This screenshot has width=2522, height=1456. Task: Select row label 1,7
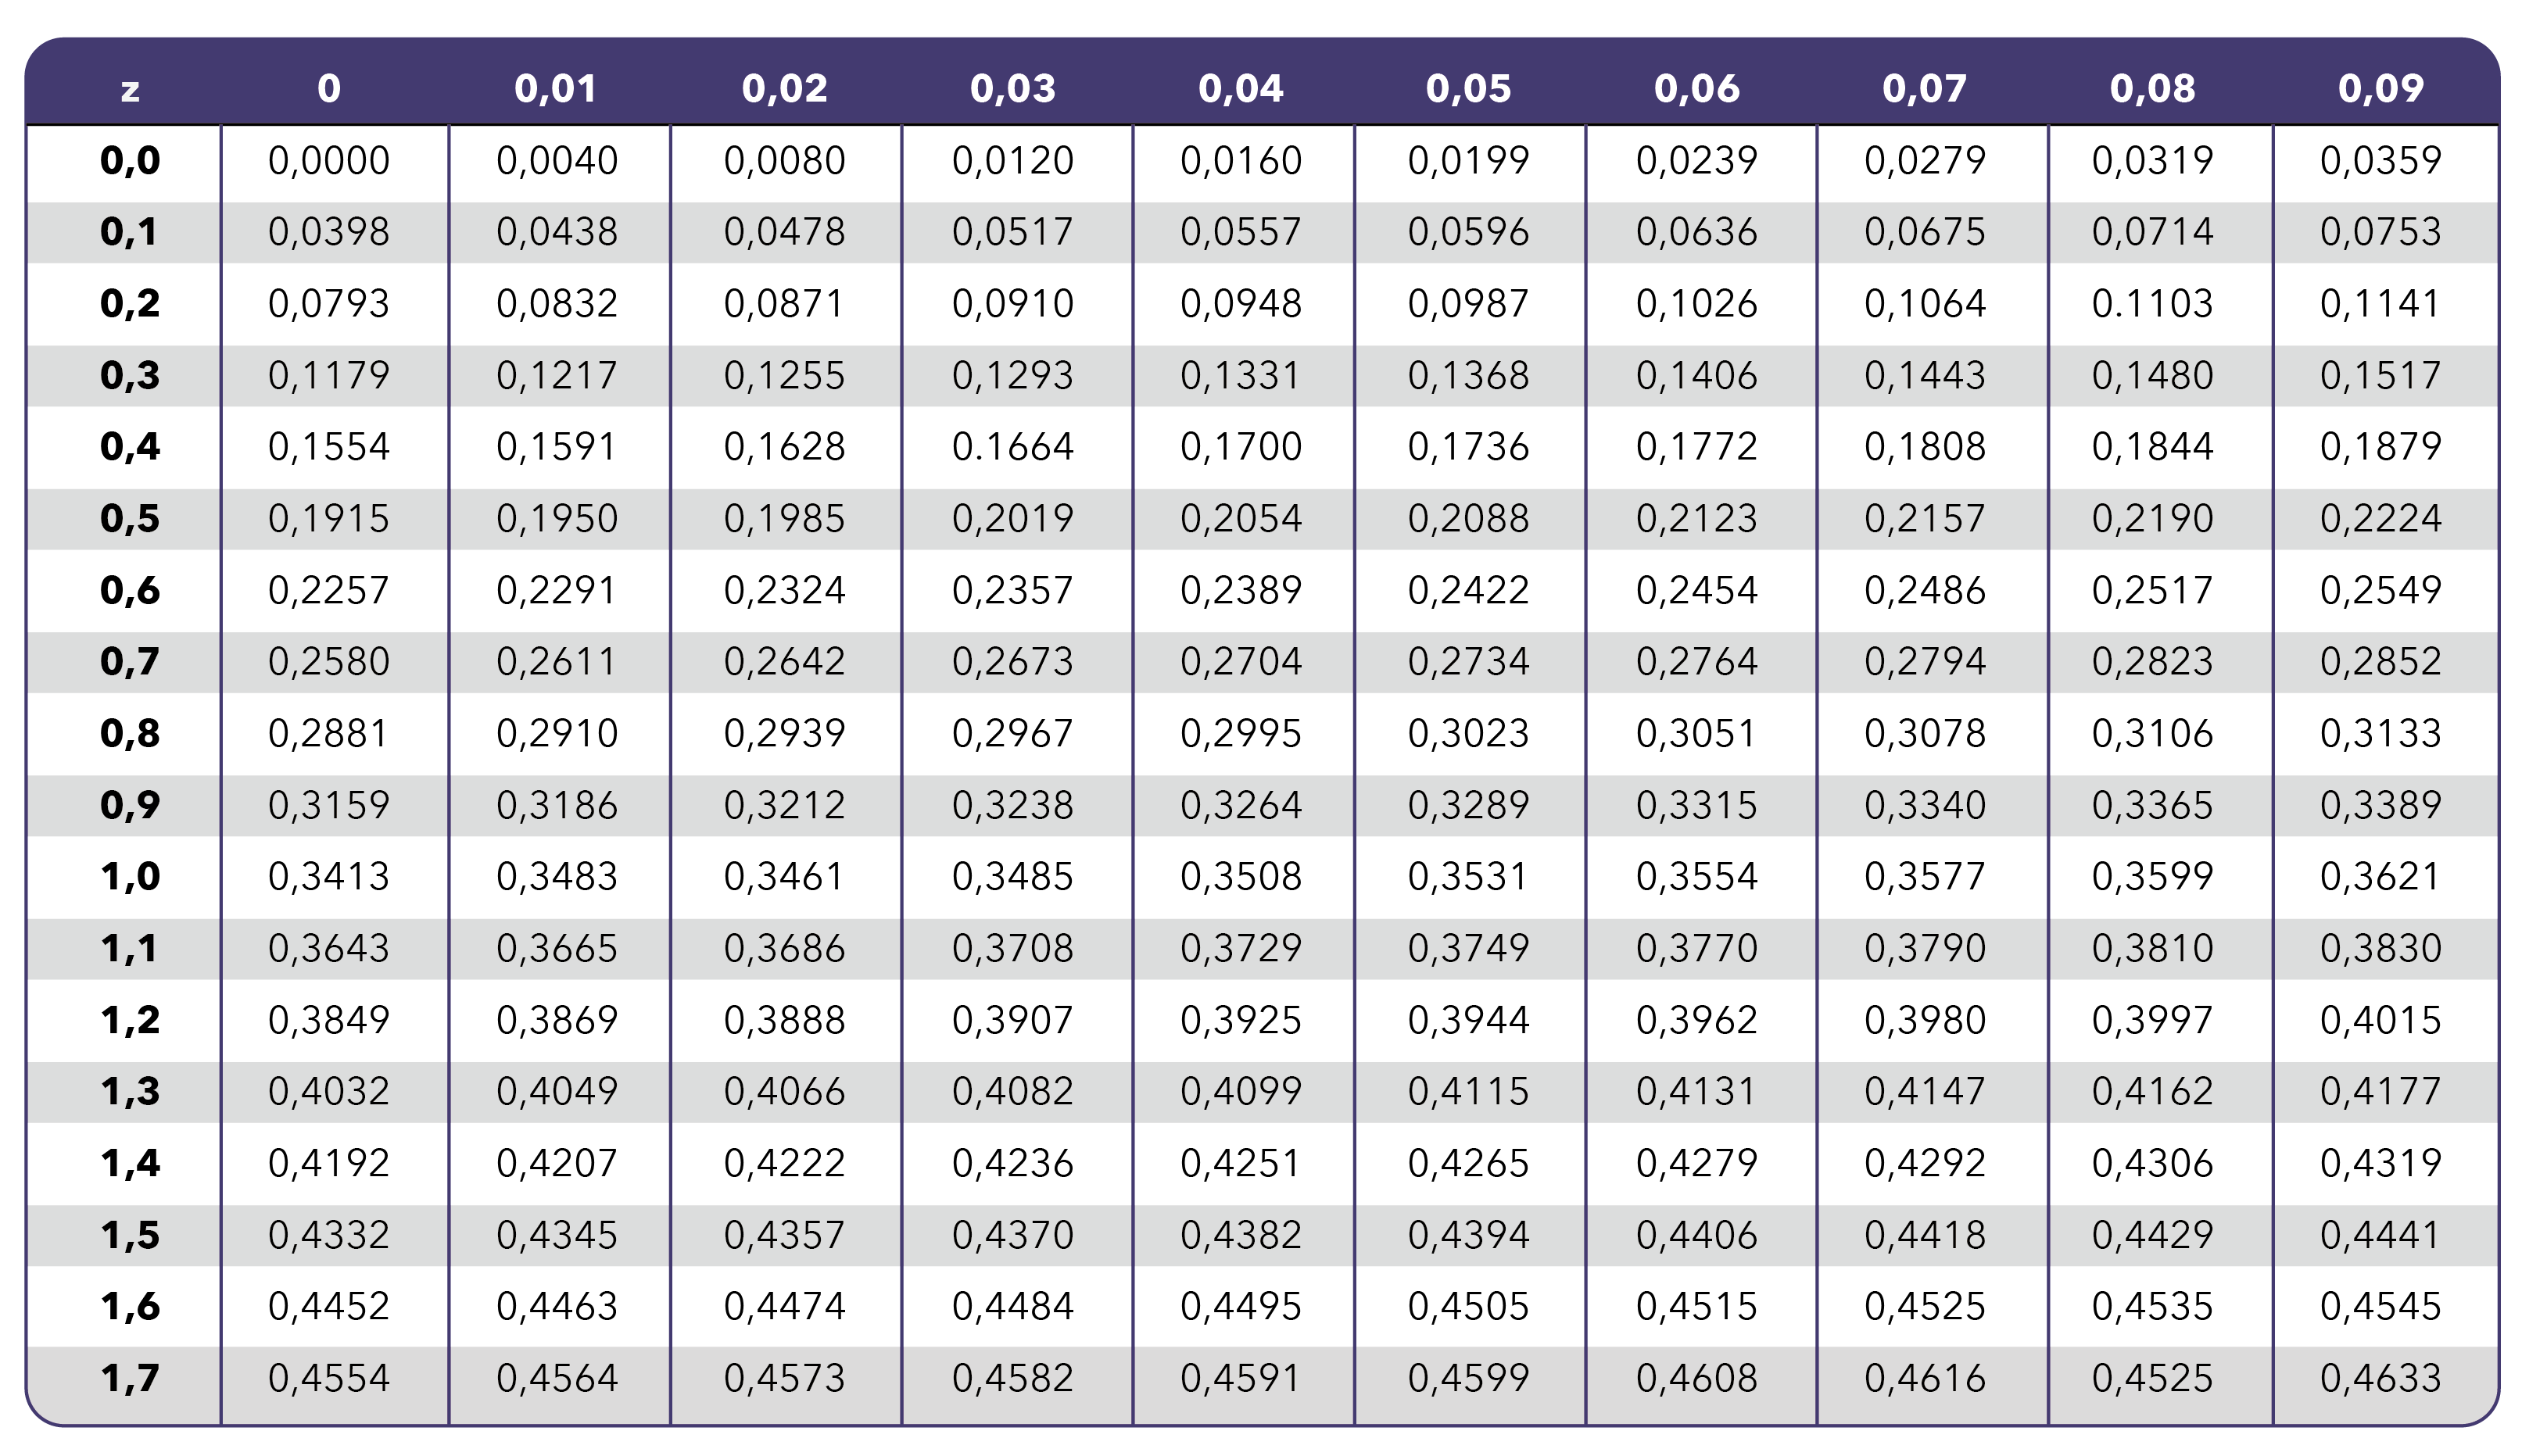click(130, 1379)
